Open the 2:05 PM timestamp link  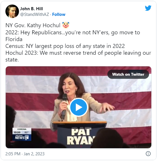(x=13, y=154)
